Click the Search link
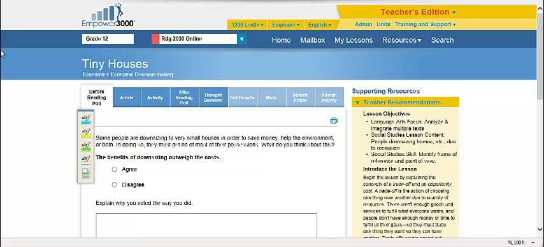Viewport: 544px width, 247px height. click(x=442, y=40)
